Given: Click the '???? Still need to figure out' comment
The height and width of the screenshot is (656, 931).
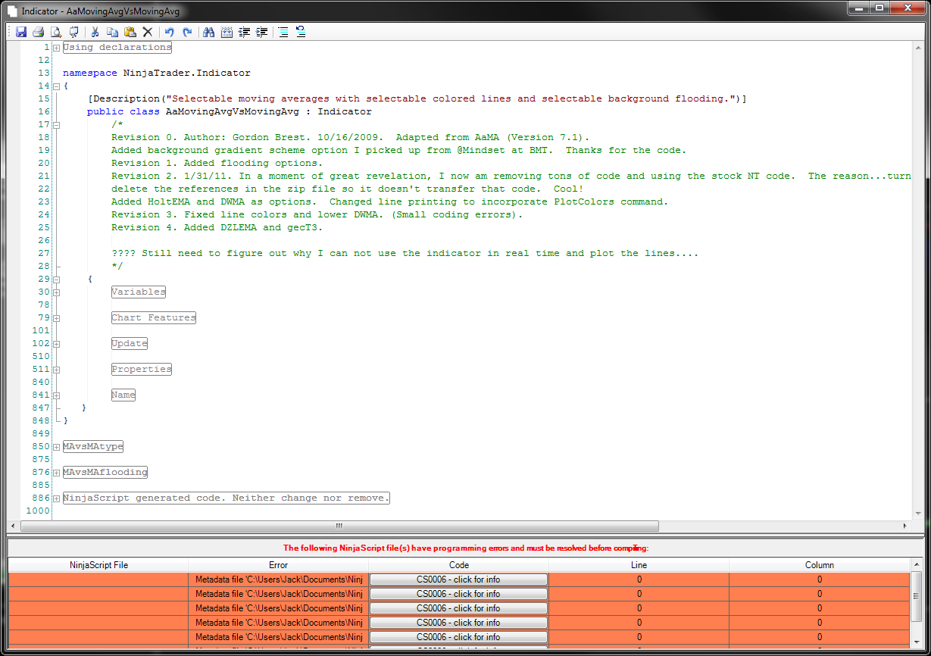Looking at the screenshot, I should [x=405, y=254].
